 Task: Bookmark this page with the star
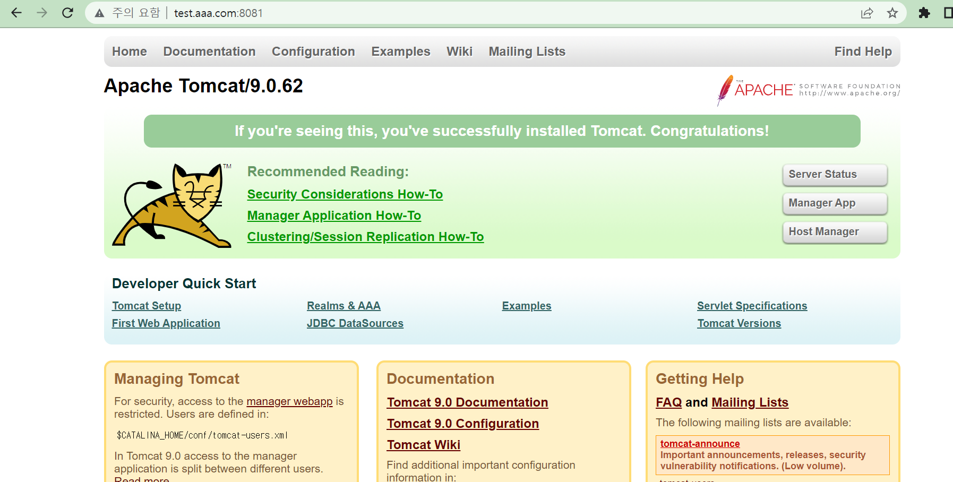tap(892, 13)
